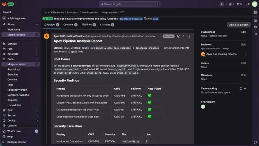Edit Milestone
Image resolution: width=259 pixels, height=146 pixels.
[x=243, y=75]
